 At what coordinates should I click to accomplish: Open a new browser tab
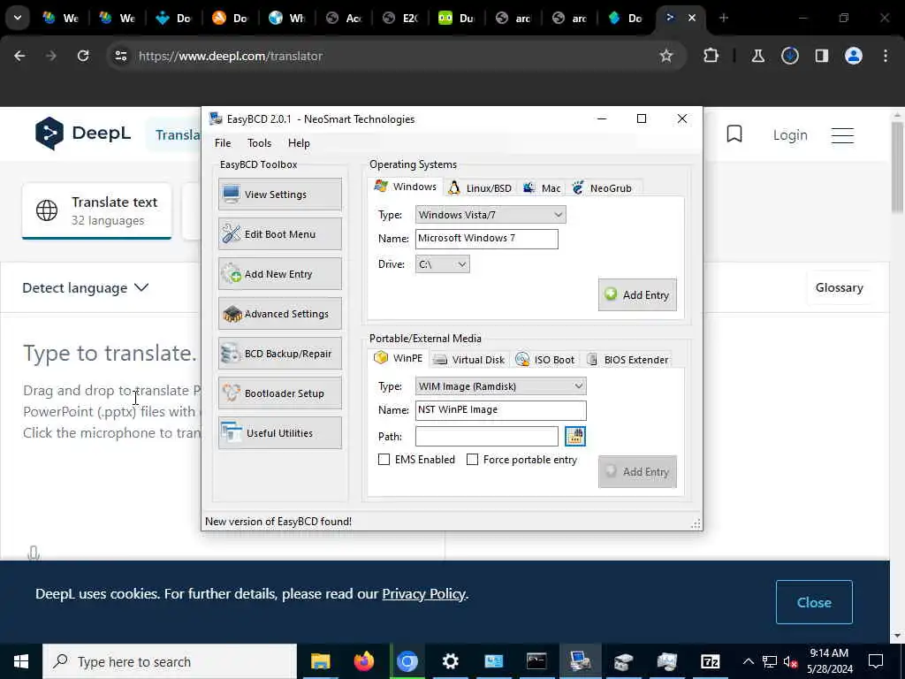723,18
